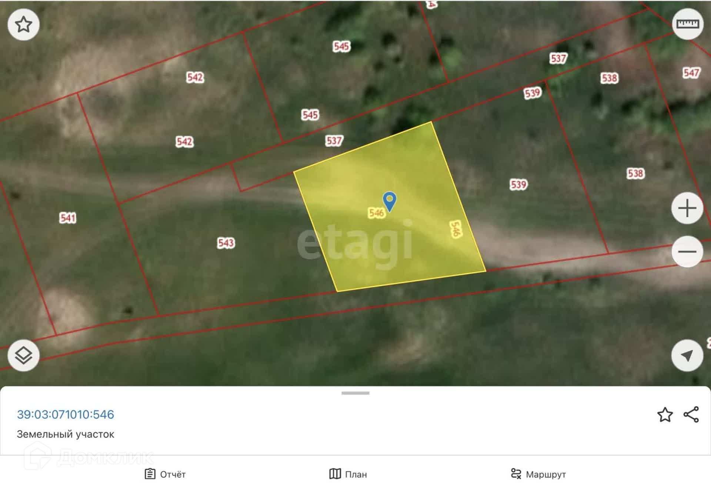Image resolution: width=711 pixels, height=489 pixels.
Task: Open cadastral number 39:03:071010:546 link
Action: 66,414
